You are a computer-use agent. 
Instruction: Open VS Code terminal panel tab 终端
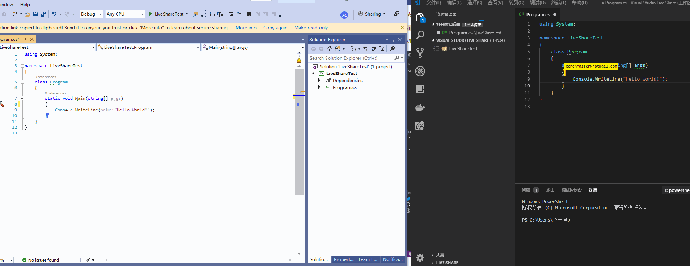(x=593, y=190)
